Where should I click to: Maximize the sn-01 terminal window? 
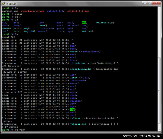click(150, 3)
